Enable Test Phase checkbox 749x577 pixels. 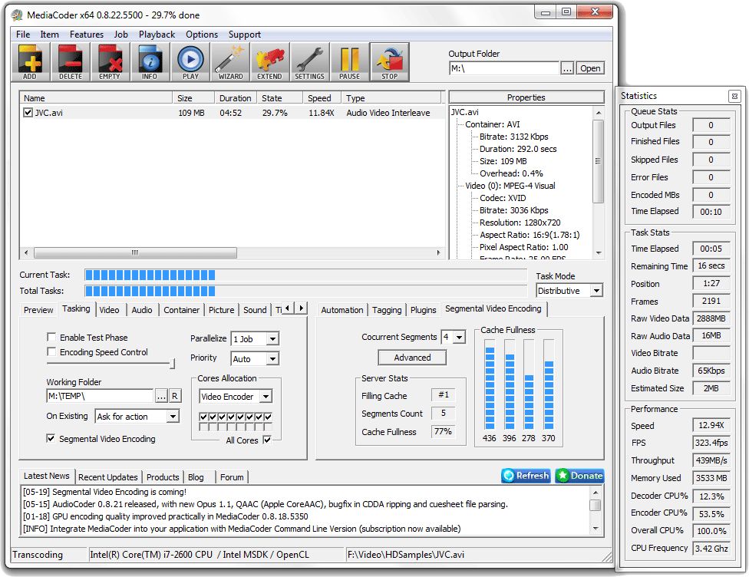pos(51,338)
